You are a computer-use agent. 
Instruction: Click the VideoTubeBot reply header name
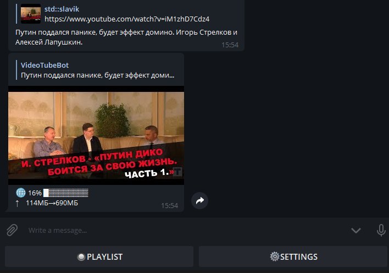45,65
